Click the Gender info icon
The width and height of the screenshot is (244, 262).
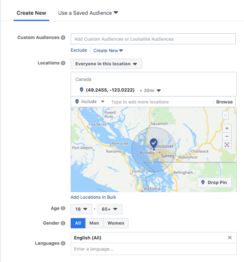click(x=63, y=223)
